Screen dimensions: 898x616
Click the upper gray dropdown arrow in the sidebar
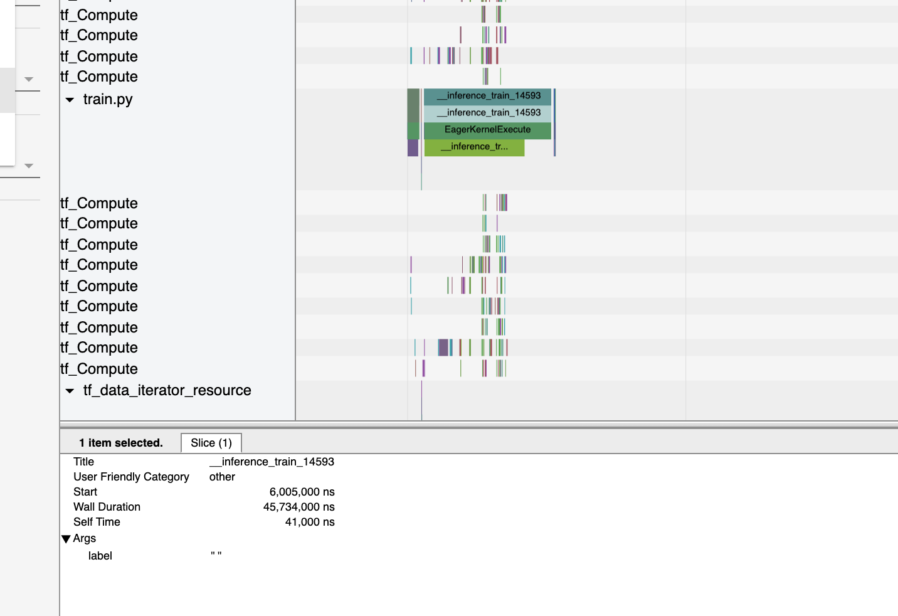(x=29, y=79)
